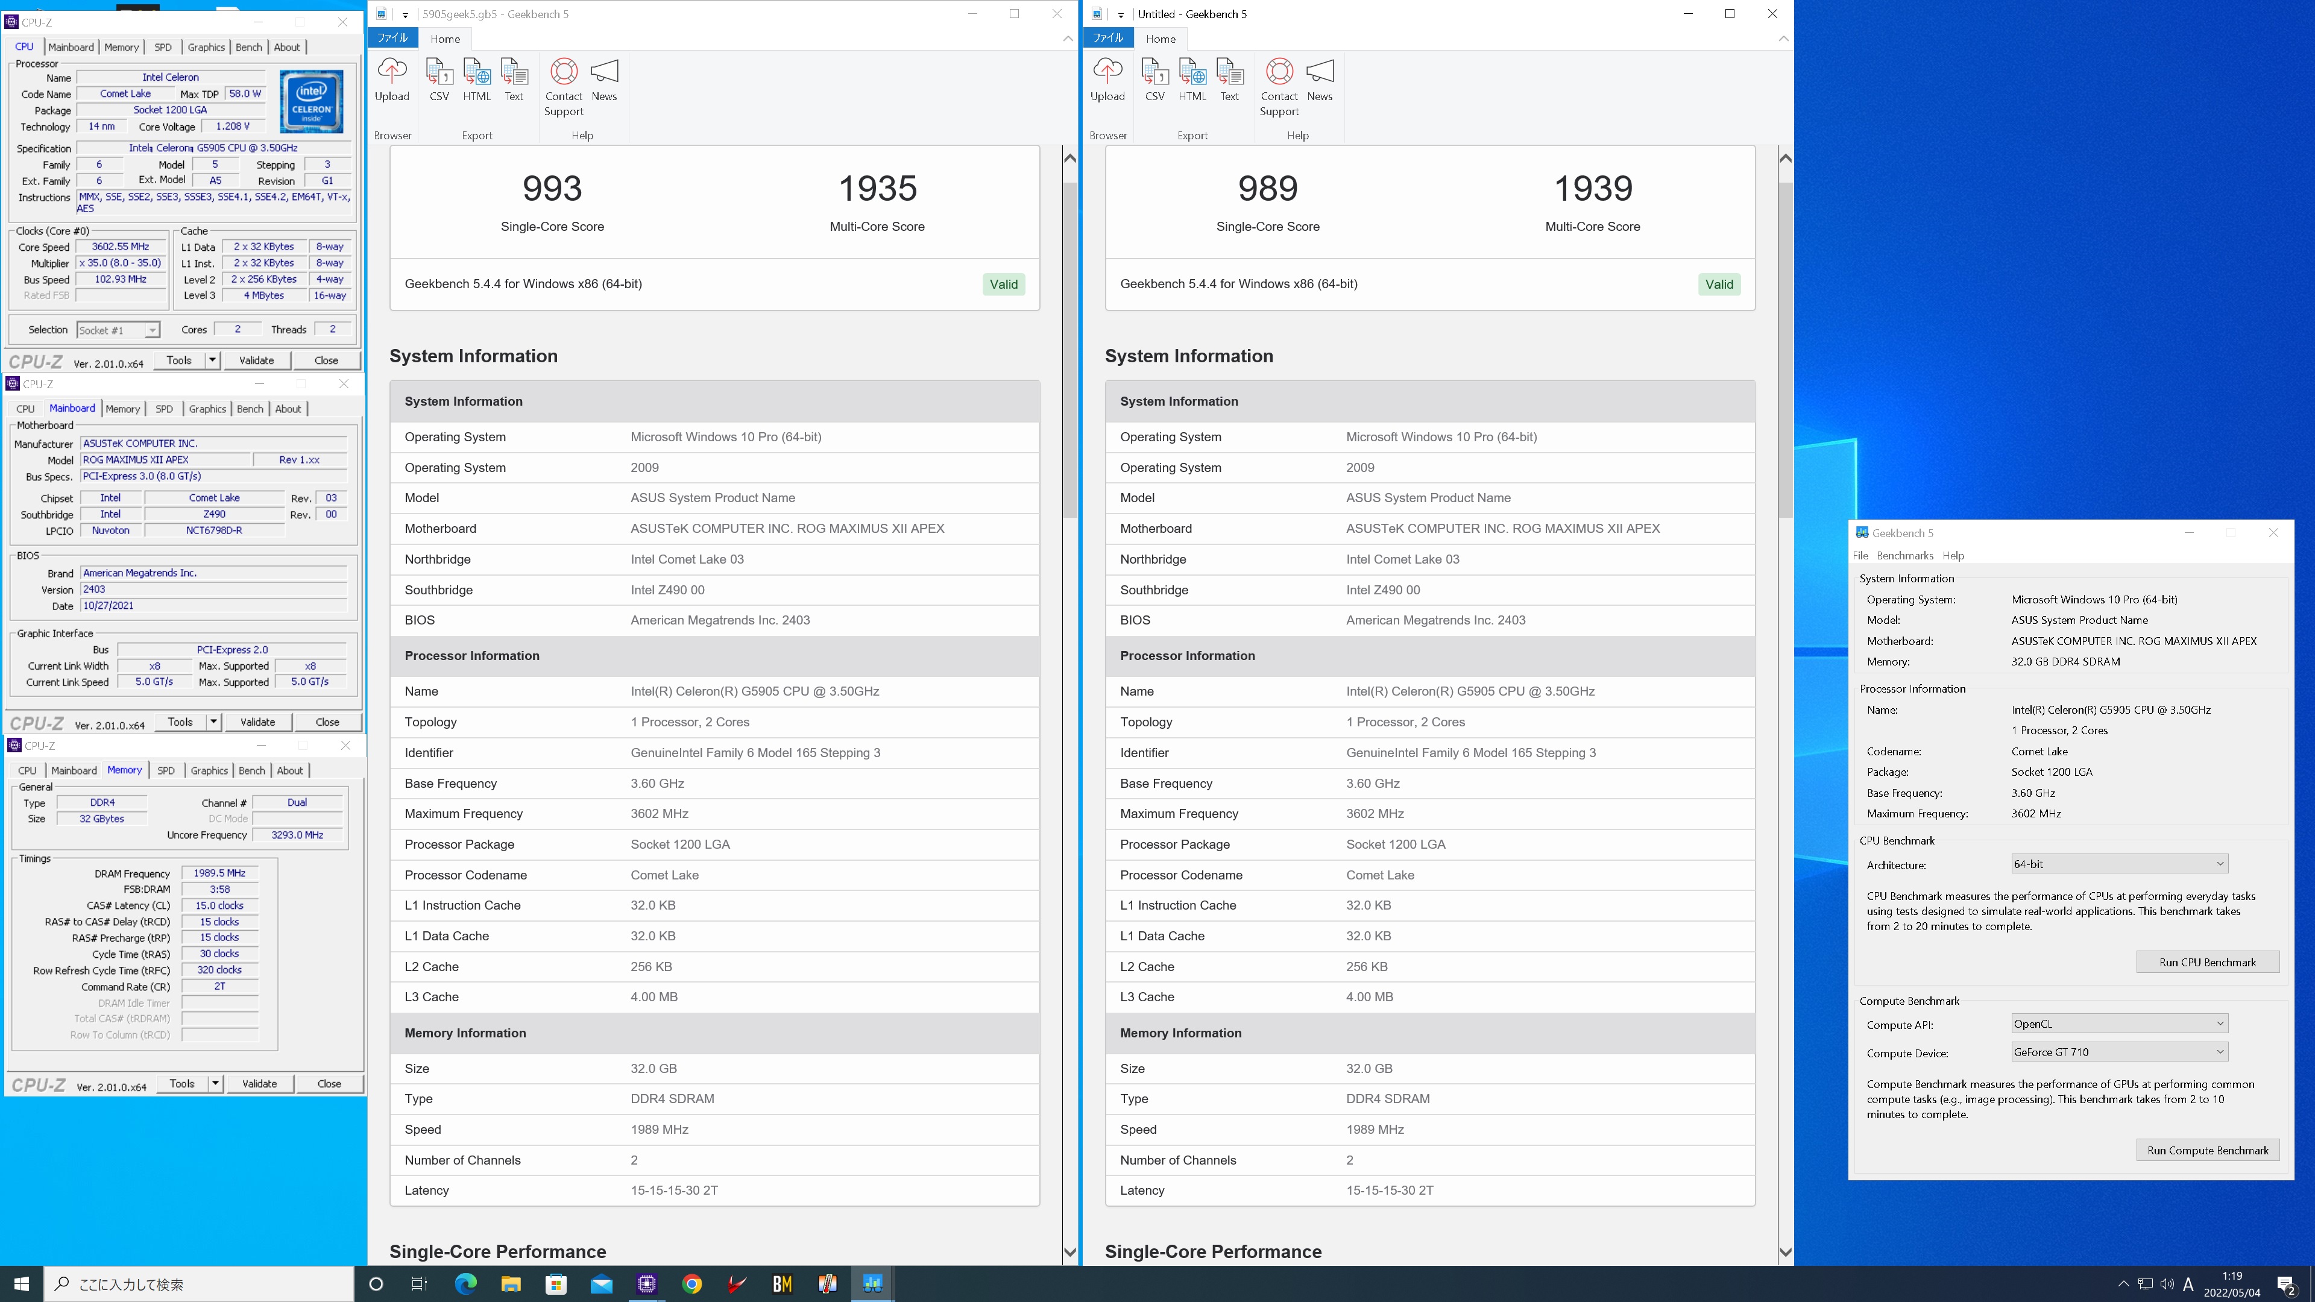Switch to CPU-Z taskbar icon
Screen dimensions: 2315x1302
click(x=647, y=1284)
